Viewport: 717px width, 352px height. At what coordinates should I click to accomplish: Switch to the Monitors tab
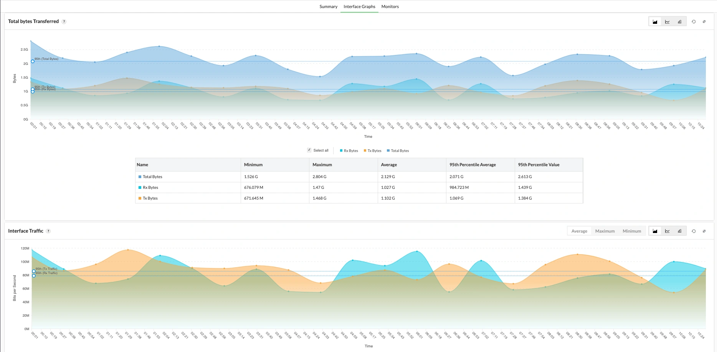(390, 7)
